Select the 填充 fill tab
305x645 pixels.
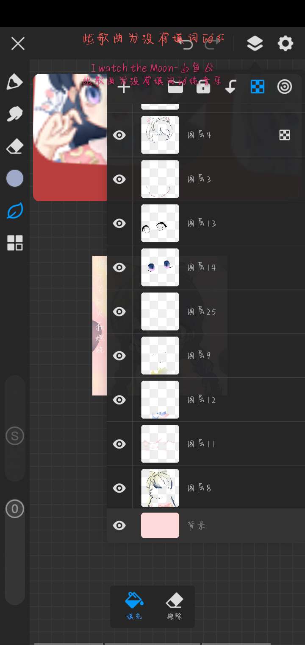134,606
